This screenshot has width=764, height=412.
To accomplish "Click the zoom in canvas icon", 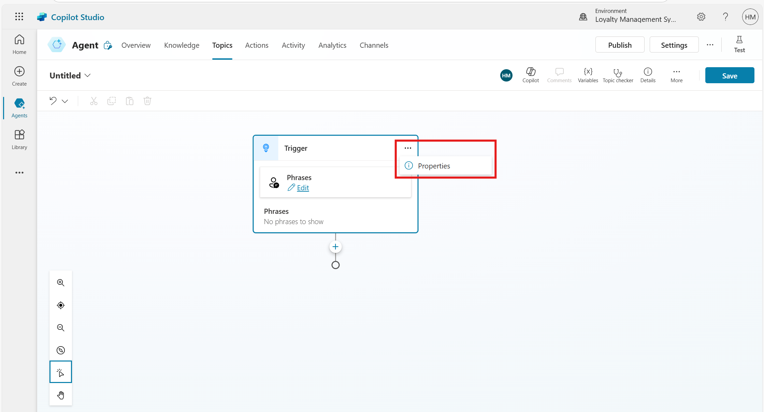I will click(61, 283).
